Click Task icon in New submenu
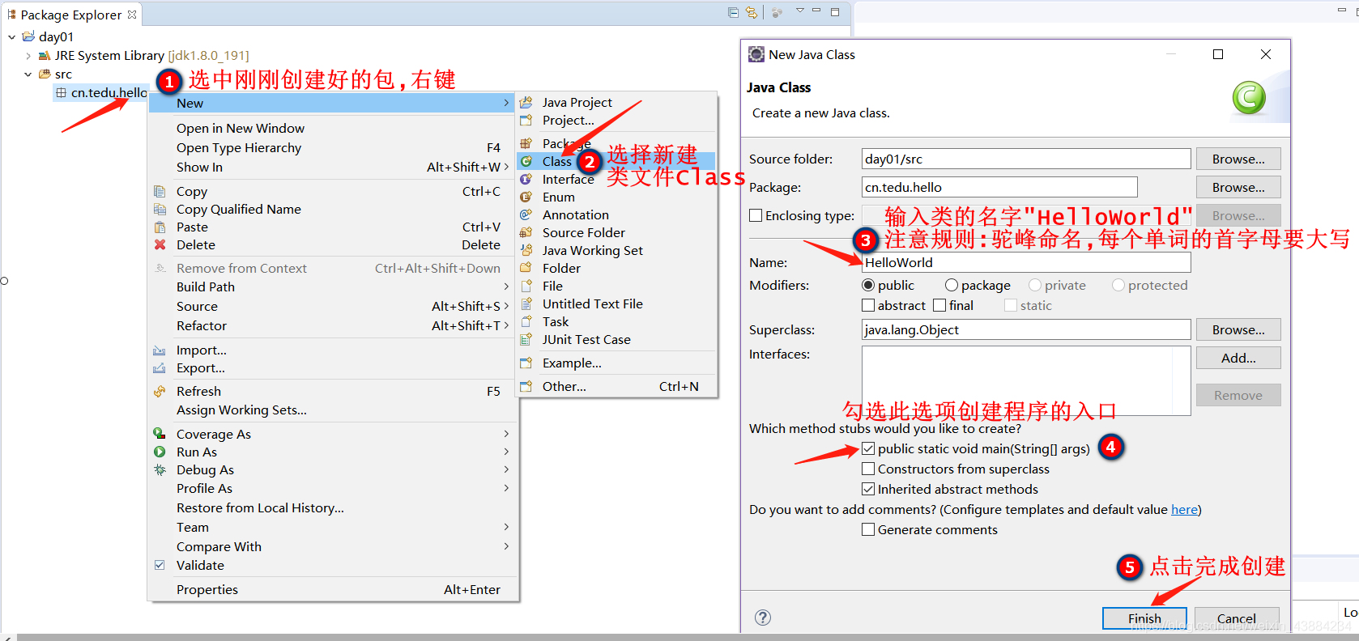The width and height of the screenshot is (1359, 641). point(526,322)
